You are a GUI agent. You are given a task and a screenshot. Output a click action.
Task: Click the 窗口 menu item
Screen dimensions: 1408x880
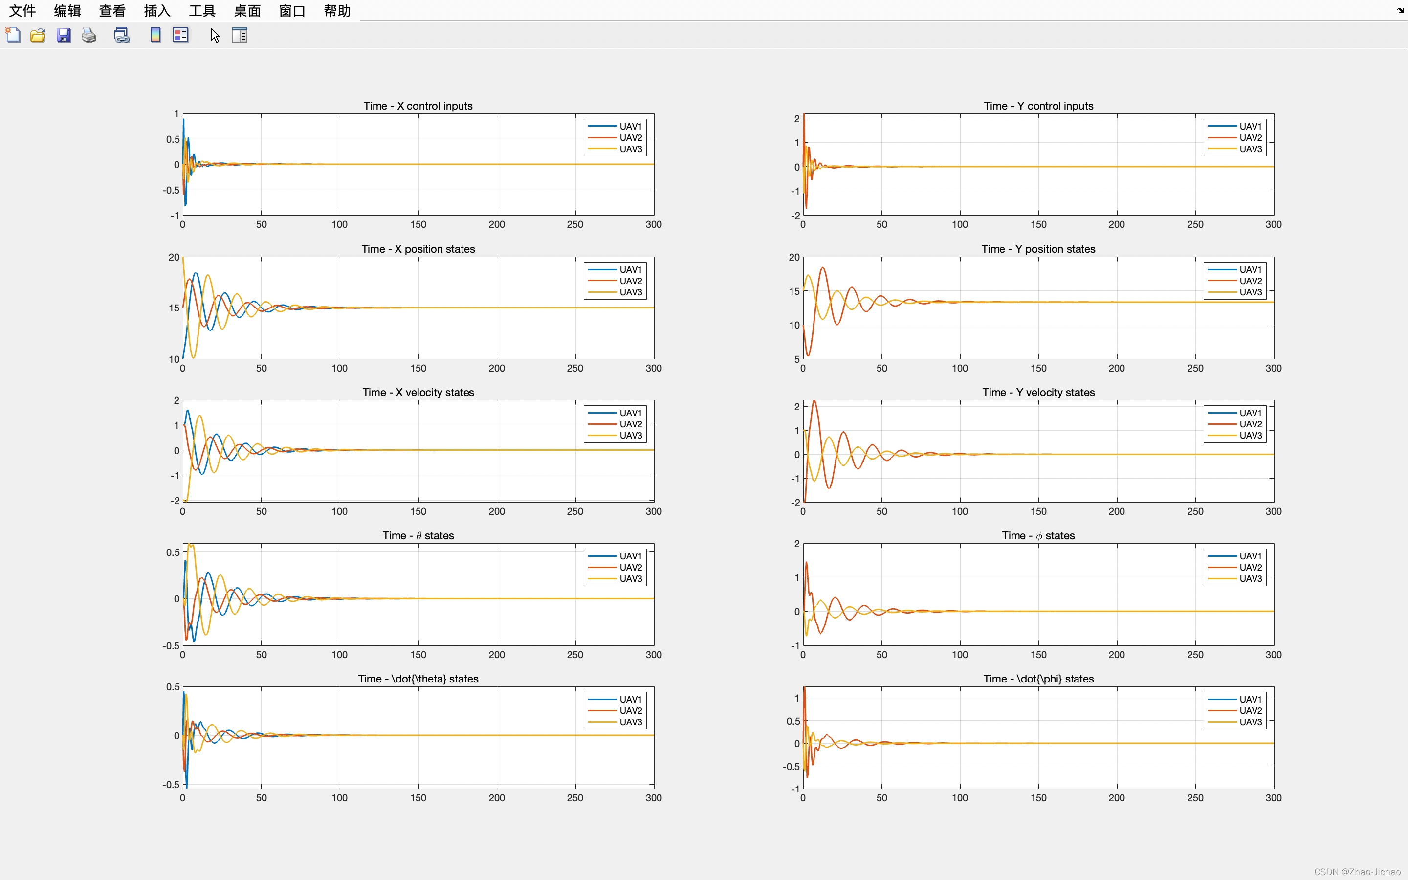click(x=292, y=10)
